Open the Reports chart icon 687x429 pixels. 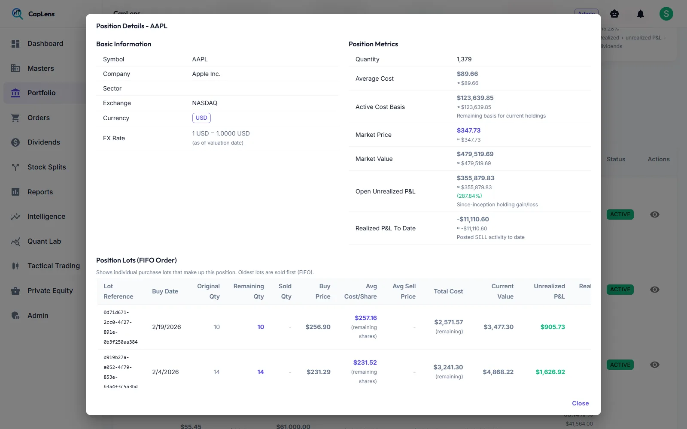coord(15,192)
